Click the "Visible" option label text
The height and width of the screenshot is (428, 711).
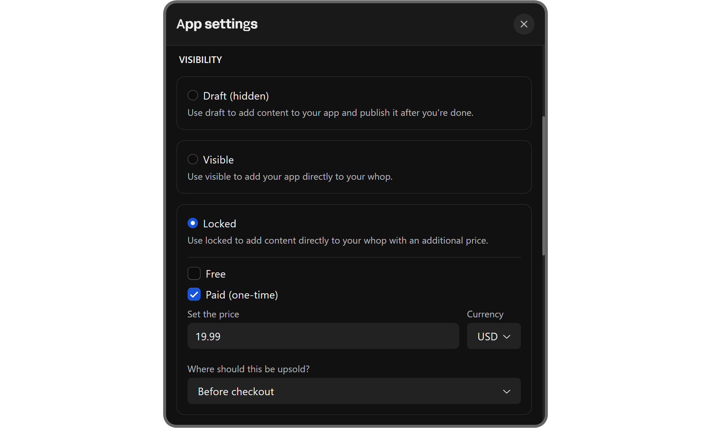click(x=218, y=160)
